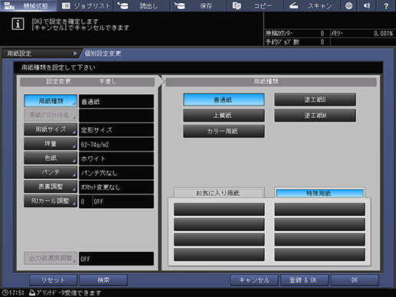Viewport: 396px width, 297px height.
Task: Click the information icon beside the message
Action: coord(18,24)
